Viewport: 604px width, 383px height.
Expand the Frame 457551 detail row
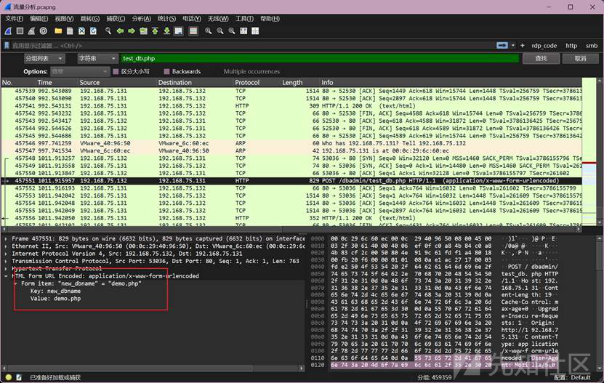(x=5, y=239)
